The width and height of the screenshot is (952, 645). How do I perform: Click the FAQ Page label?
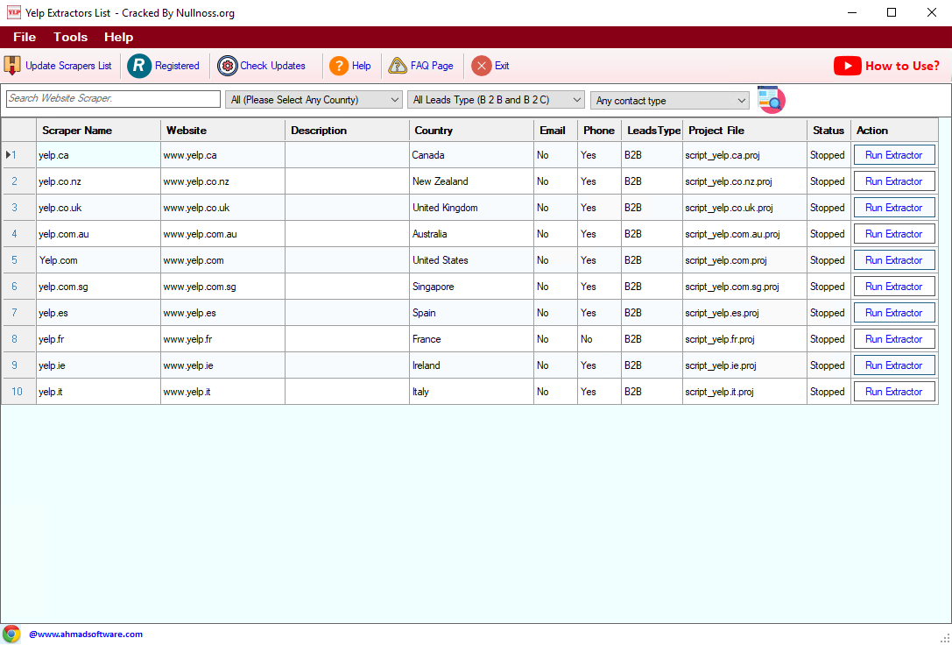(432, 66)
